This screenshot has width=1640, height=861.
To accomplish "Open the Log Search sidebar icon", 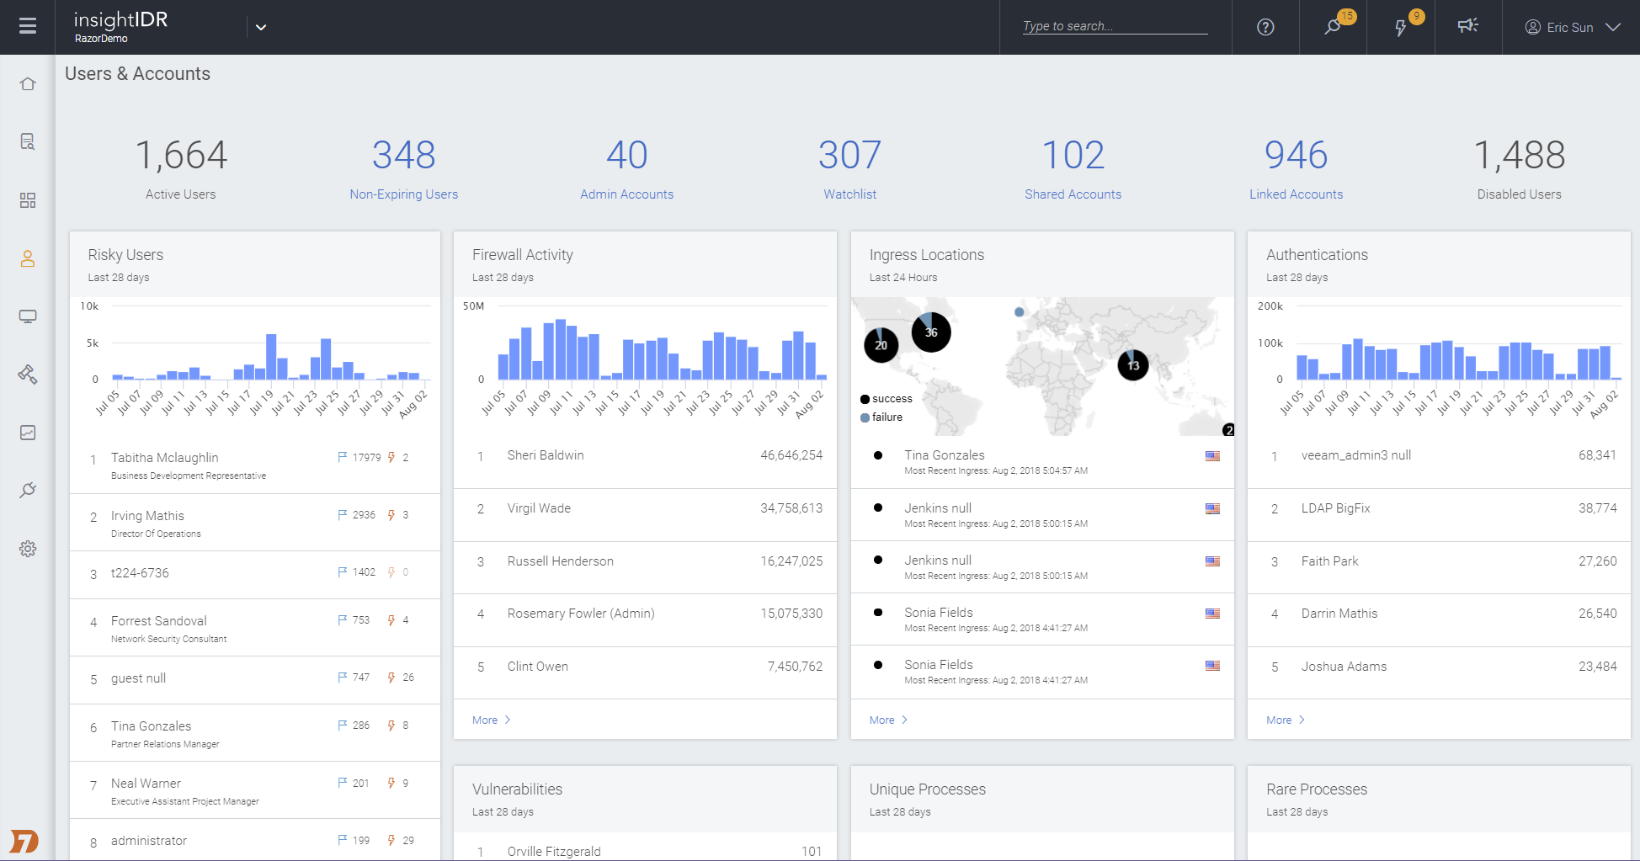I will pyautogui.click(x=28, y=141).
